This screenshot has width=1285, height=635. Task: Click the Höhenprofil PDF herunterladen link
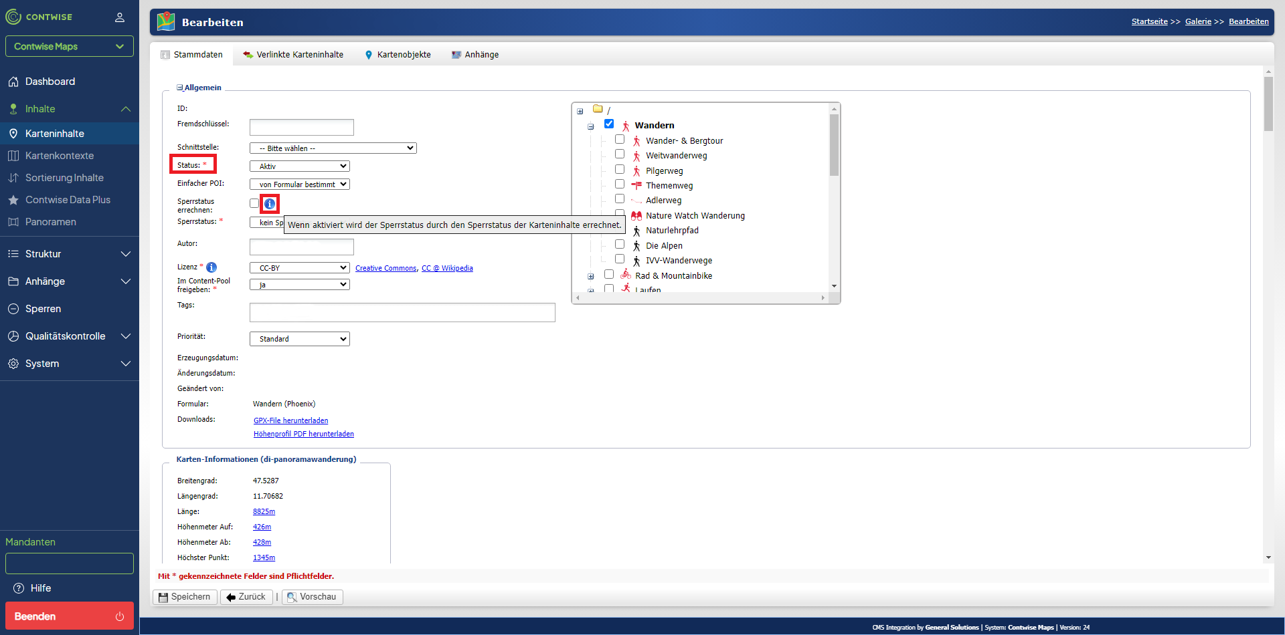(304, 434)
